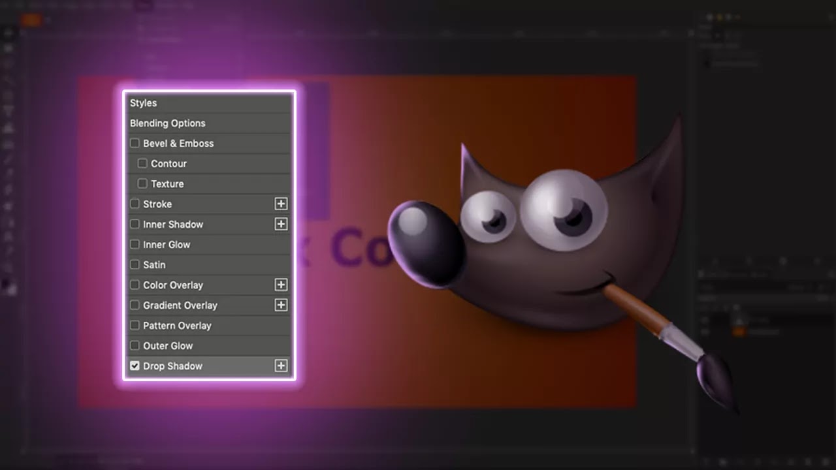Click the plus icon beside Inner Shadow
The height and width of the screenshot is (470, 836).
pyautogui.click(x=281, y=225)
